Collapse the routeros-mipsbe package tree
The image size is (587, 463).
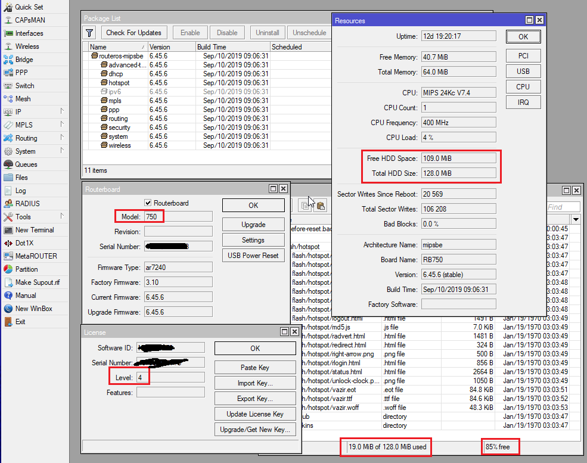94,56
